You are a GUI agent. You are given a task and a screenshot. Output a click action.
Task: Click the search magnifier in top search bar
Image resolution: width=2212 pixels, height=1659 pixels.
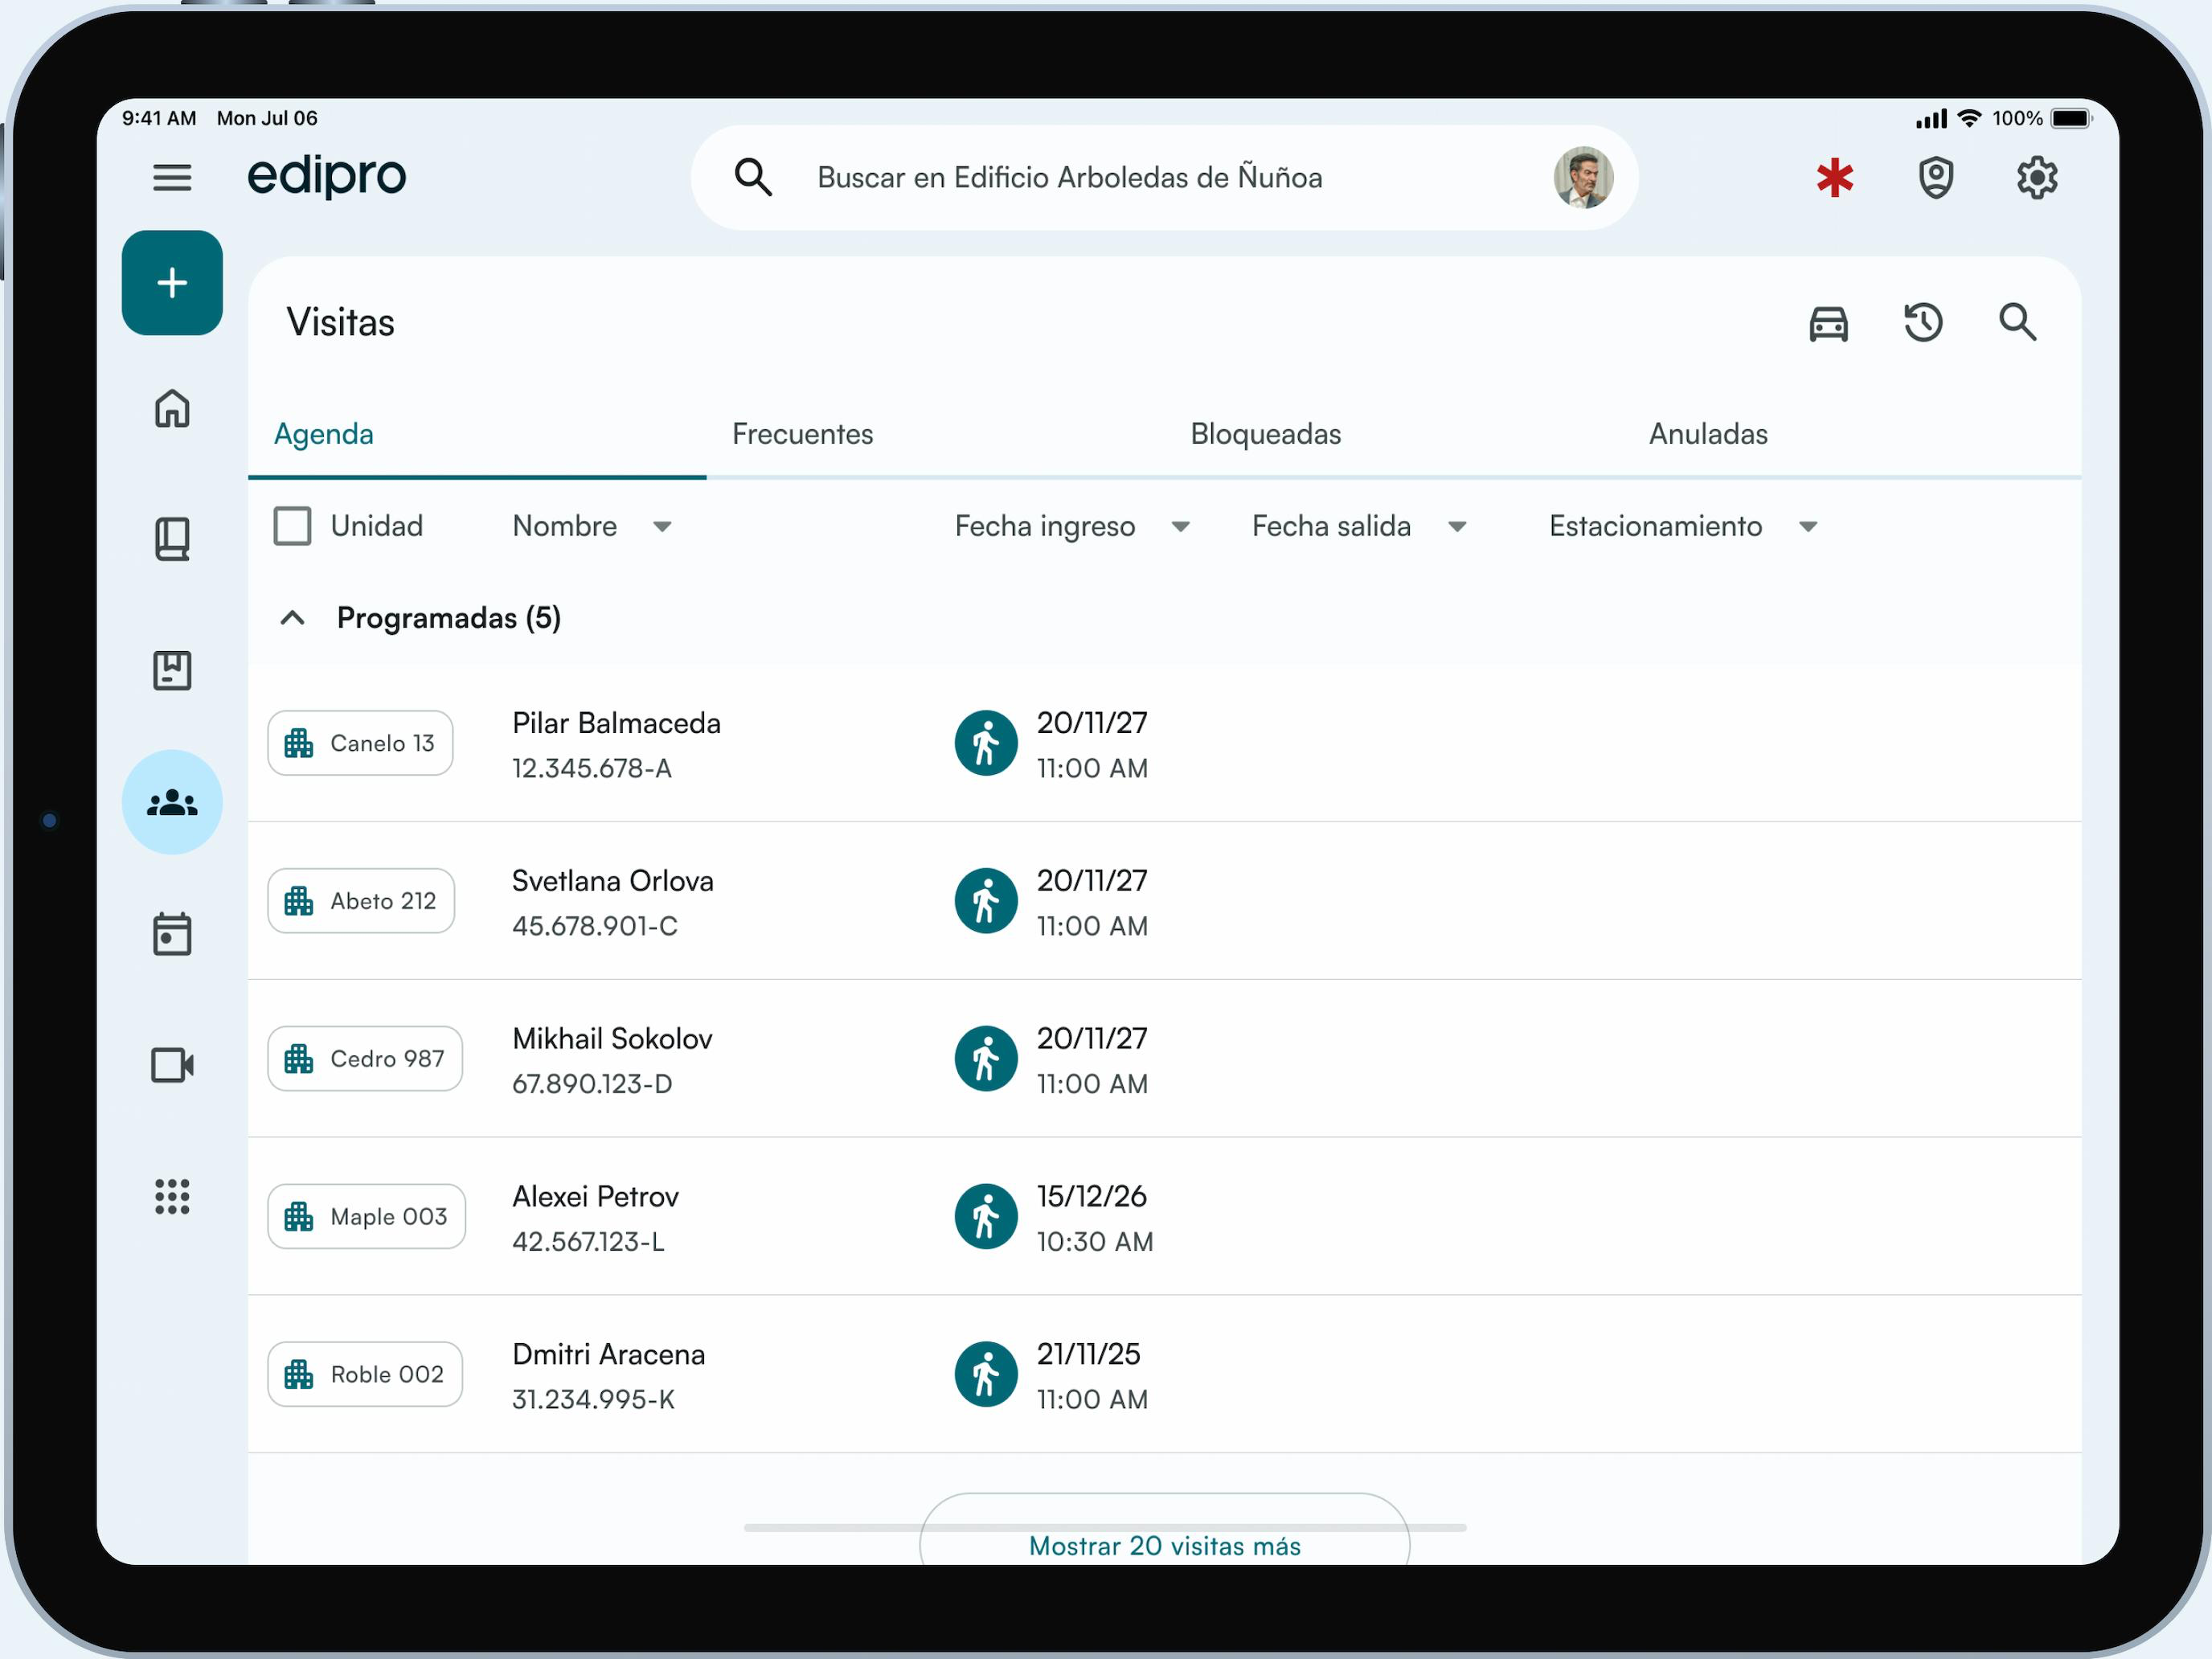753,177
